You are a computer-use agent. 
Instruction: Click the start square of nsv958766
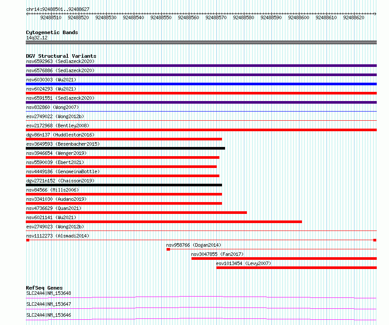168,249
